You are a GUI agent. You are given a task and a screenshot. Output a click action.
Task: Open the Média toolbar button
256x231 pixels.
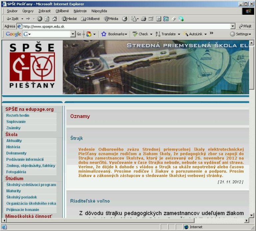111,19
